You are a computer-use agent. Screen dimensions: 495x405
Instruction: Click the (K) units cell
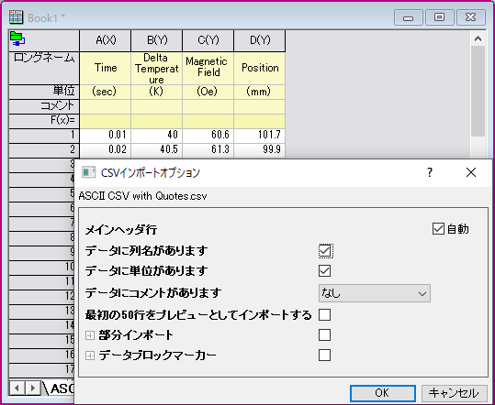[x=157, y=92]
